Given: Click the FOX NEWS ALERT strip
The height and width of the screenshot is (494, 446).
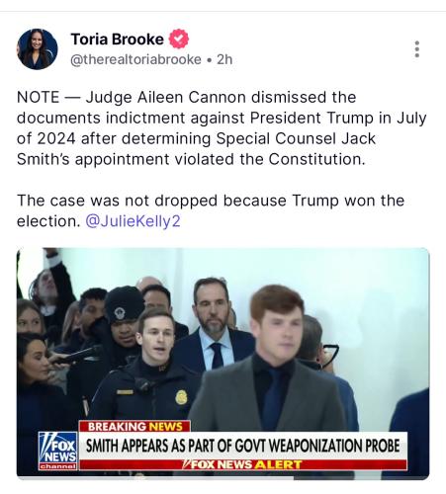Looking at the screenshot, I should (243, 464).
